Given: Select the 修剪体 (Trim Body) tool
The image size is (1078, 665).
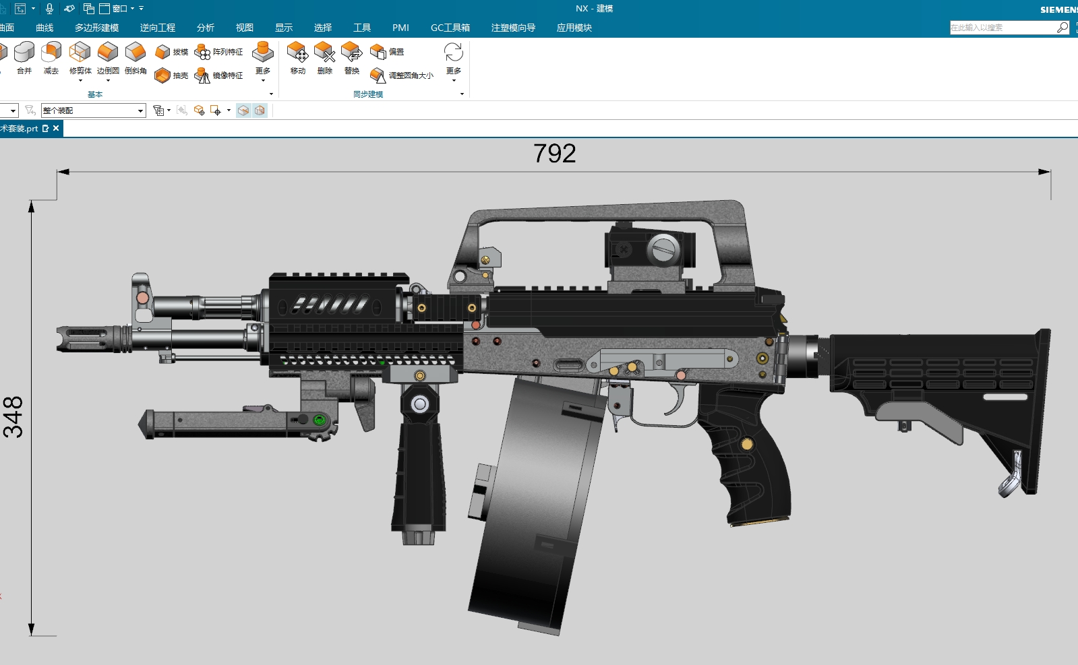Looking at the screenshot, I should [x=80, y=58].
